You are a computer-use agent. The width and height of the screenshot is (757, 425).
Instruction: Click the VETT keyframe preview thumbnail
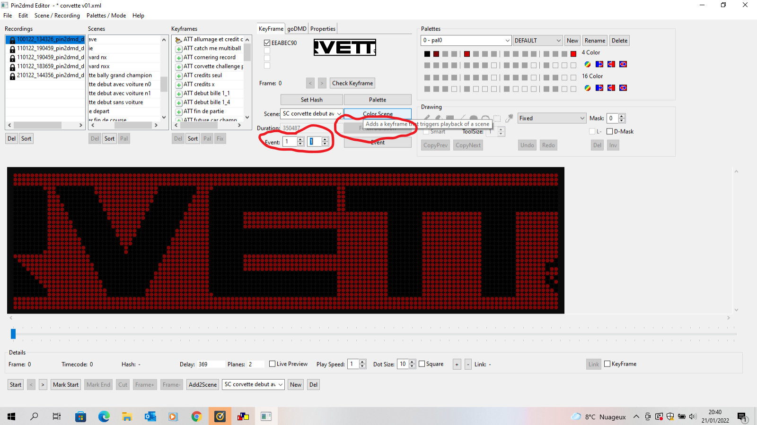(345, 47)
